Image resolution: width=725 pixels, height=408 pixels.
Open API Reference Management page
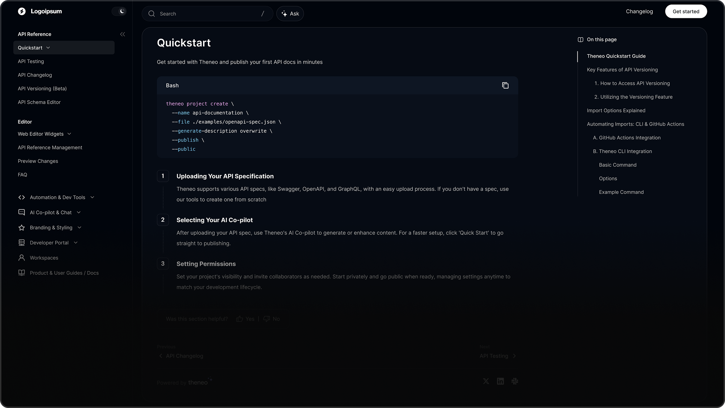pyautogui.click(x=50, y=148)
